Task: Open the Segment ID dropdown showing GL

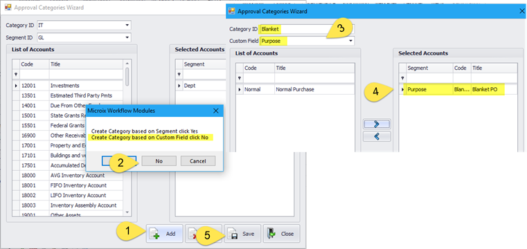Action: point(127,37)
